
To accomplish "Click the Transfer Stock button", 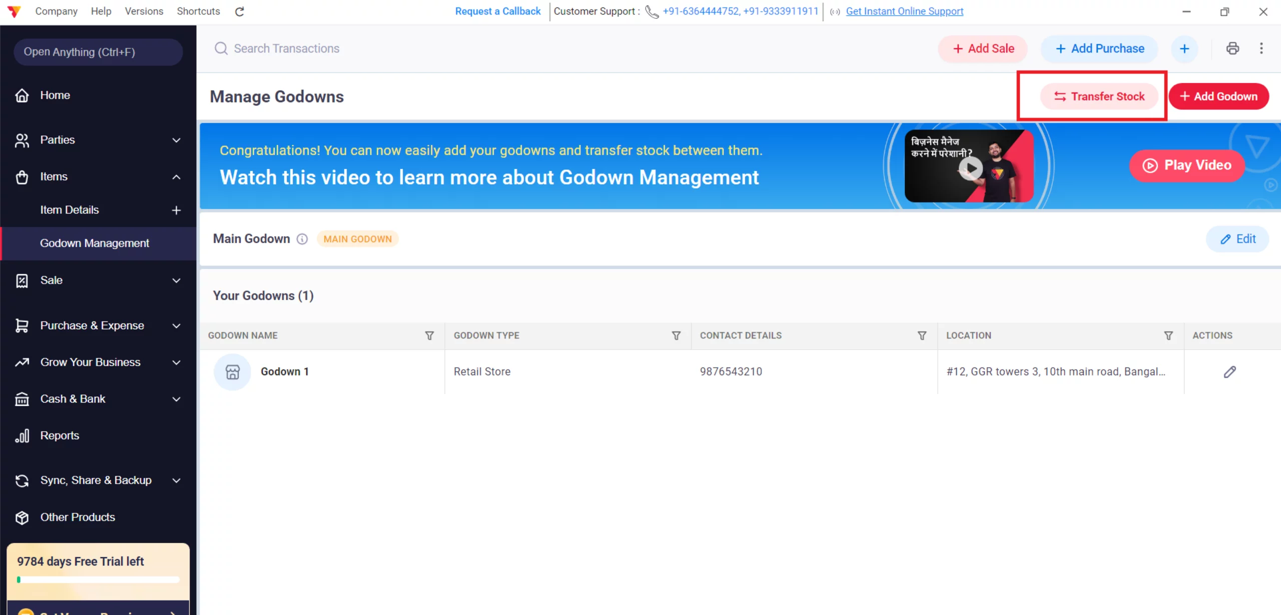I will (1099, 96).
